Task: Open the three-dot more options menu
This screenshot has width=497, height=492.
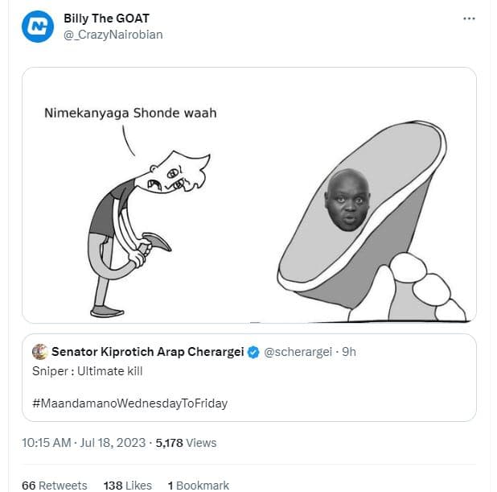Action: [469, 19]
